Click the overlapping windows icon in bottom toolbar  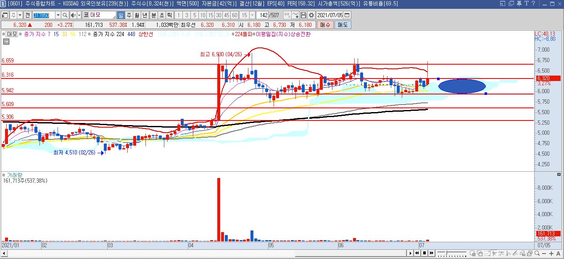coord(480,253)
